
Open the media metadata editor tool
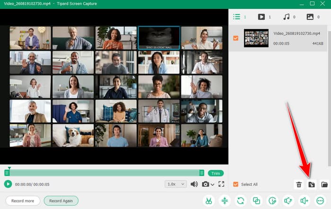pos(272,201)
